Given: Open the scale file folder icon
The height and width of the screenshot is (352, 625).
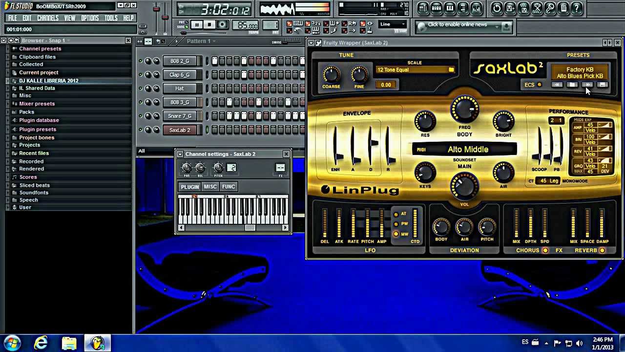Looking at the screenshot, I should click(451, 70).
